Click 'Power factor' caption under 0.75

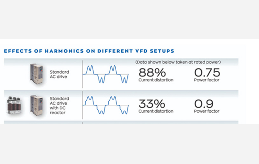pos(207,80)
